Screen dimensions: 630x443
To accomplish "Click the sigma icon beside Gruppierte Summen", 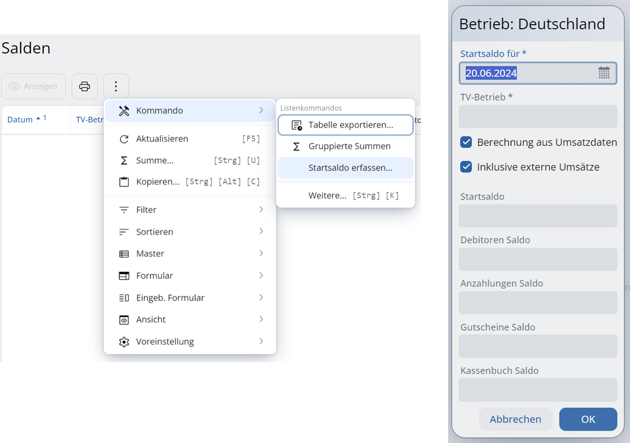I will click(x=297, y=146).
